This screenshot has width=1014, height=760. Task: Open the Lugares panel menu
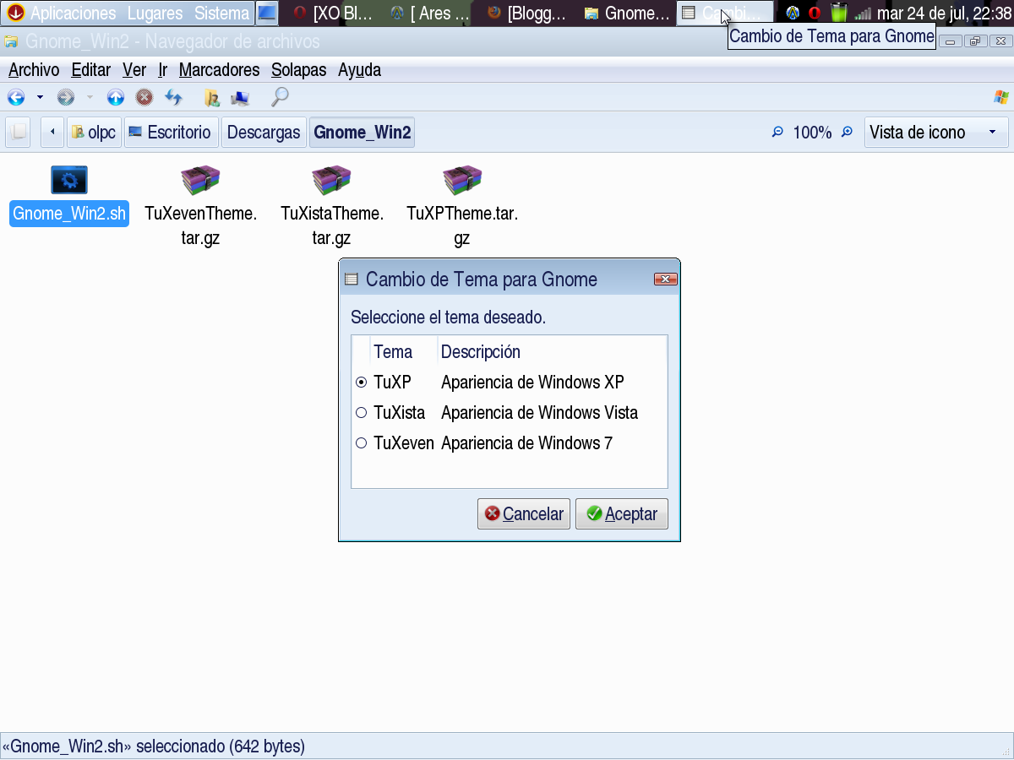pos(155,14)
